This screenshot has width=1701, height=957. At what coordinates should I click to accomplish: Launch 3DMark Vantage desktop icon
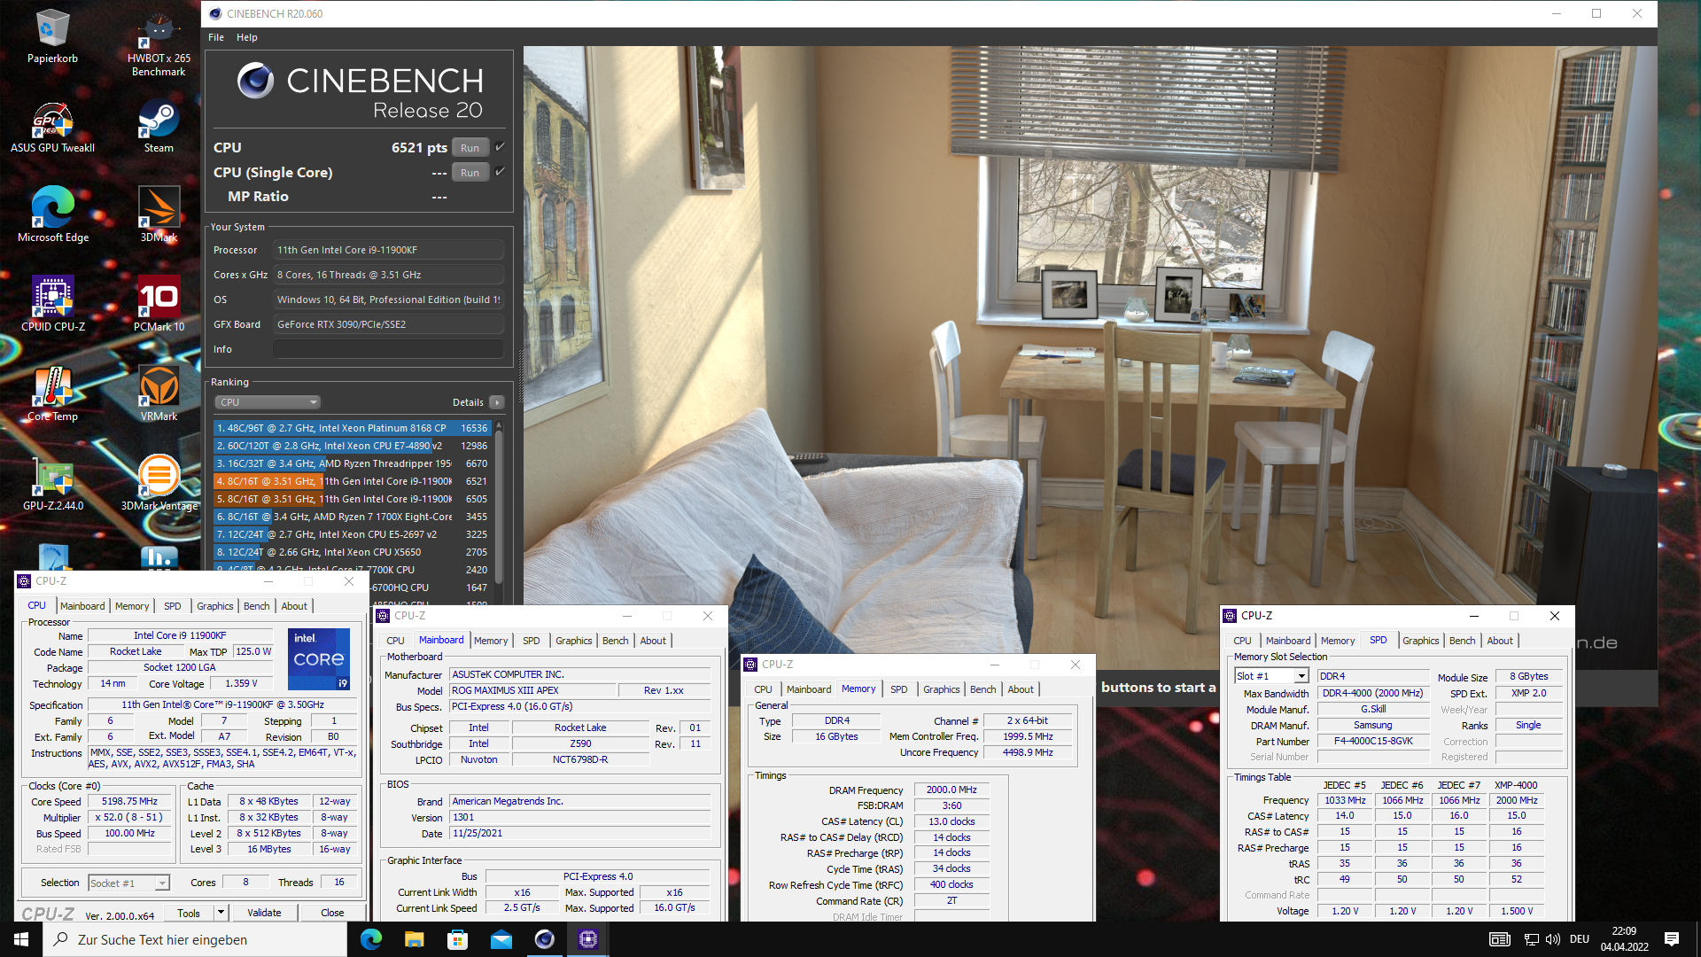tap(159, 484)
